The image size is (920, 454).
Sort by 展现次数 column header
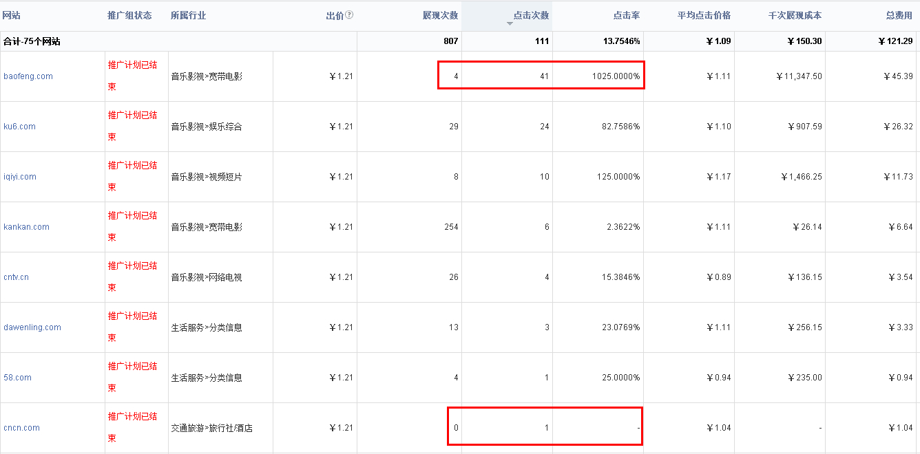click(x=440, y=15)
